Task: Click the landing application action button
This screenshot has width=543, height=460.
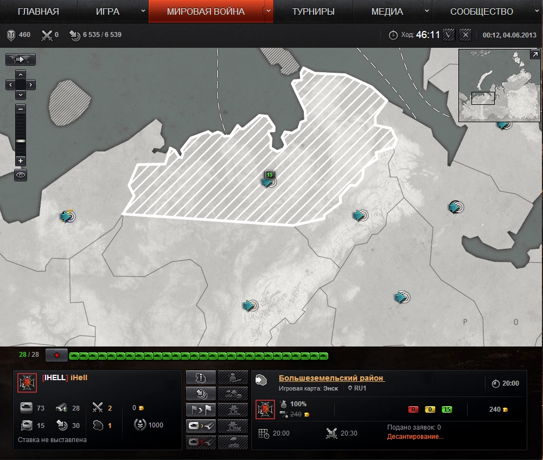Action: click(x=201, y=393)
